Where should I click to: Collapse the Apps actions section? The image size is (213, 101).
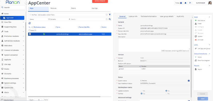(x=209, y=17)
